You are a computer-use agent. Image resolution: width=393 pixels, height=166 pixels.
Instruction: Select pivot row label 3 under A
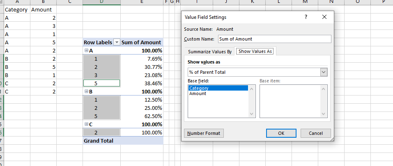pos(101,75)
